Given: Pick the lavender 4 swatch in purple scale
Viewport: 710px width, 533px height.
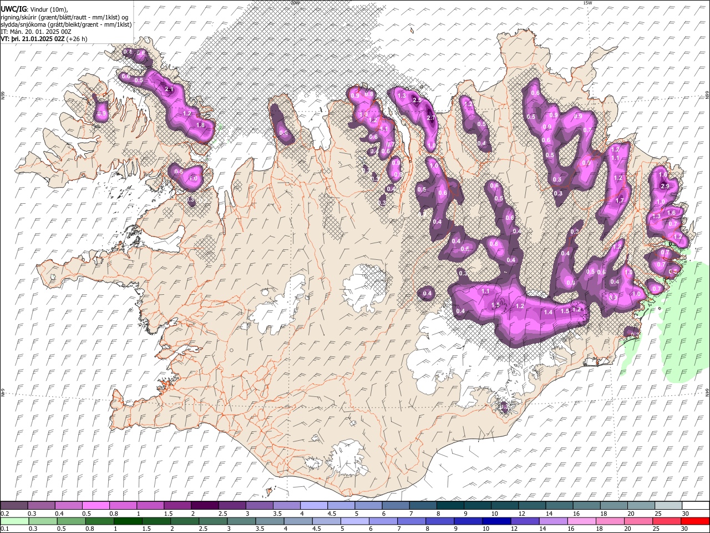Looking at the screenshot, I should [x=314, y=505].
